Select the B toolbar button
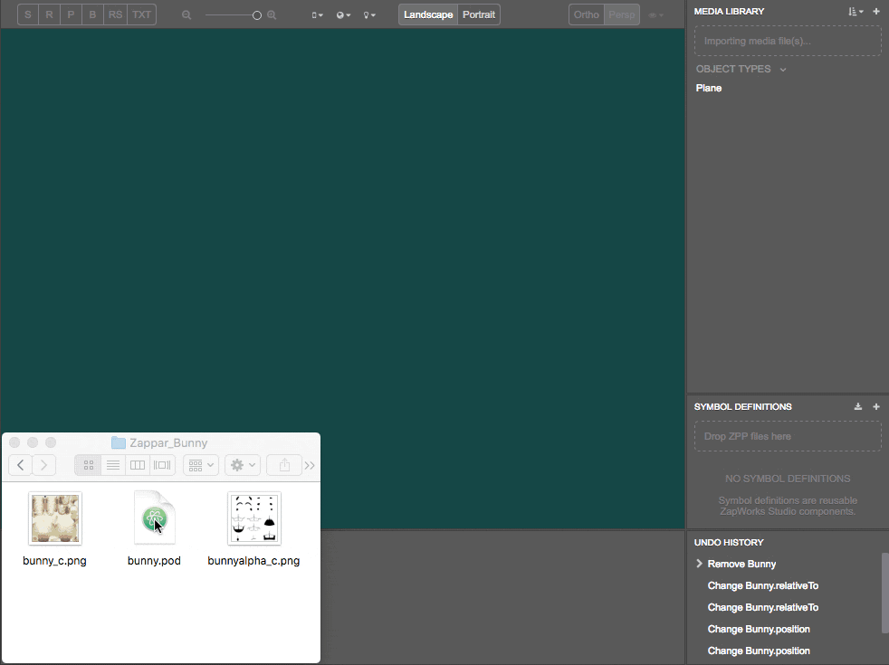The image size is (889, 665). [92, 14]
